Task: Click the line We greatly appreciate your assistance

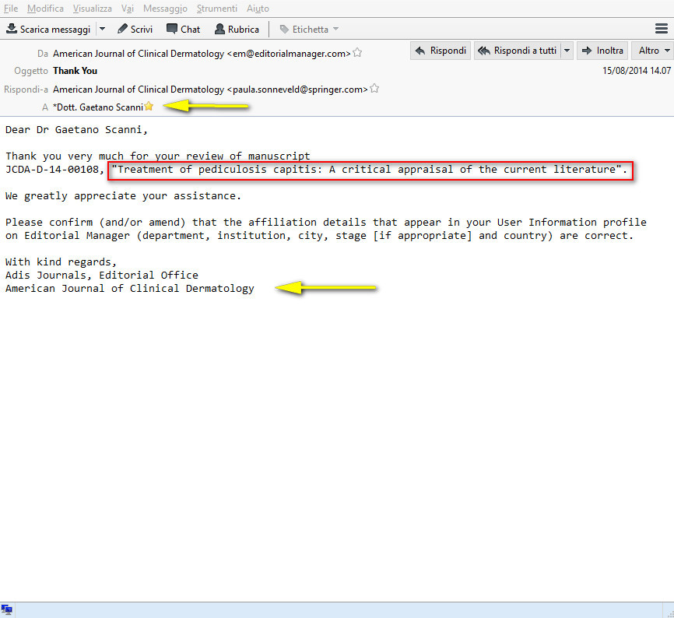Action: coord(123,196)
